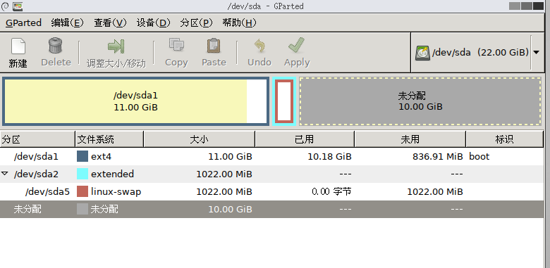Click the Apply checkmark icon
Screen dimensions: 550x268
296,46
